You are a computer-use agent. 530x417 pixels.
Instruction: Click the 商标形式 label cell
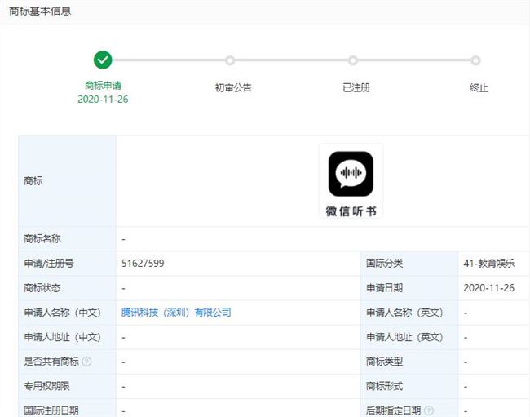[x=409, y=386]
